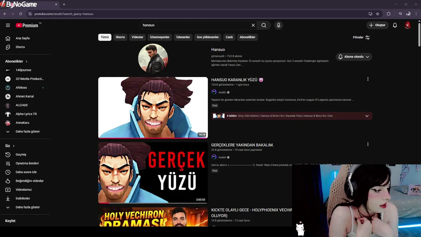Select the Shorts filter chip

pos(120,37)
